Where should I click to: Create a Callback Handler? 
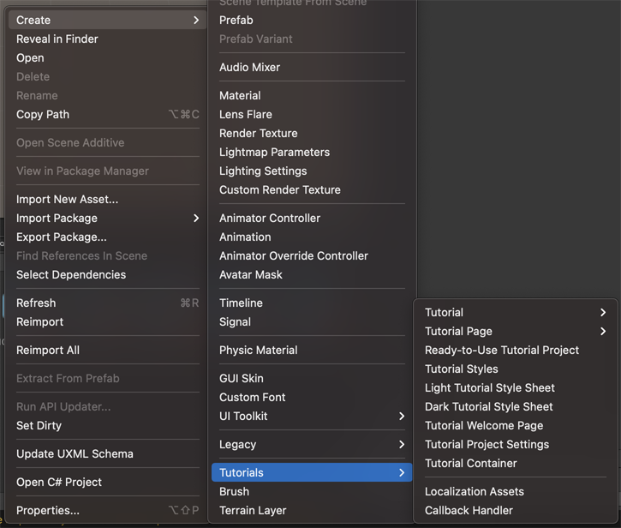[469, 511]
